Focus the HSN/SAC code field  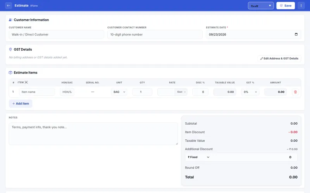pyautogui.click(x=67, y=92)
